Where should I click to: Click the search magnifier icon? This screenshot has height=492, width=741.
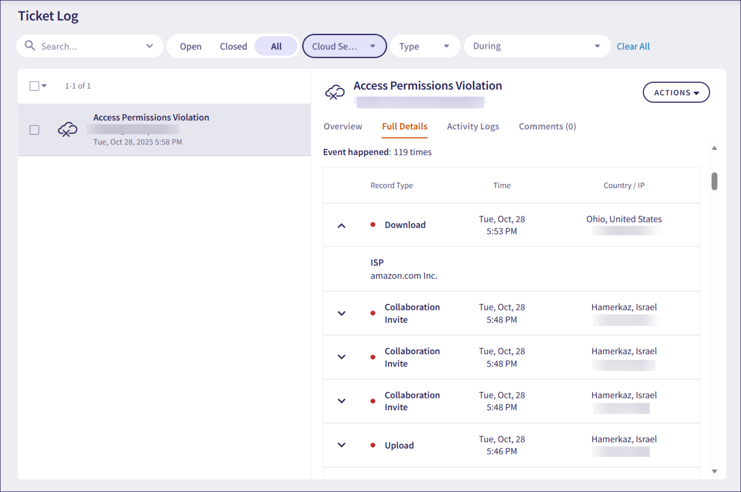click(x=30, y=46)
